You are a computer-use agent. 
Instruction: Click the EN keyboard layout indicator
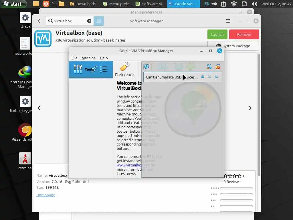click(x=207, y=4)
